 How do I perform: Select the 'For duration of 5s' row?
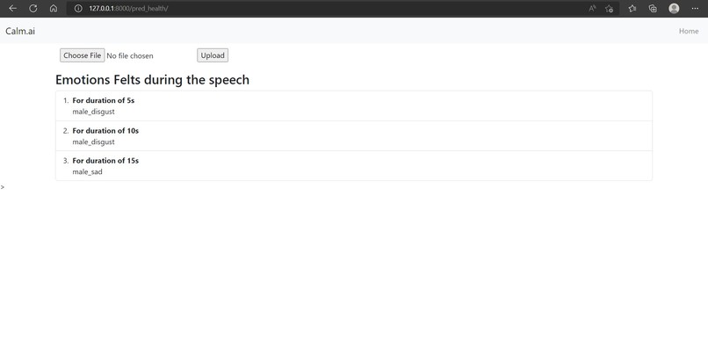pos(353,106)
